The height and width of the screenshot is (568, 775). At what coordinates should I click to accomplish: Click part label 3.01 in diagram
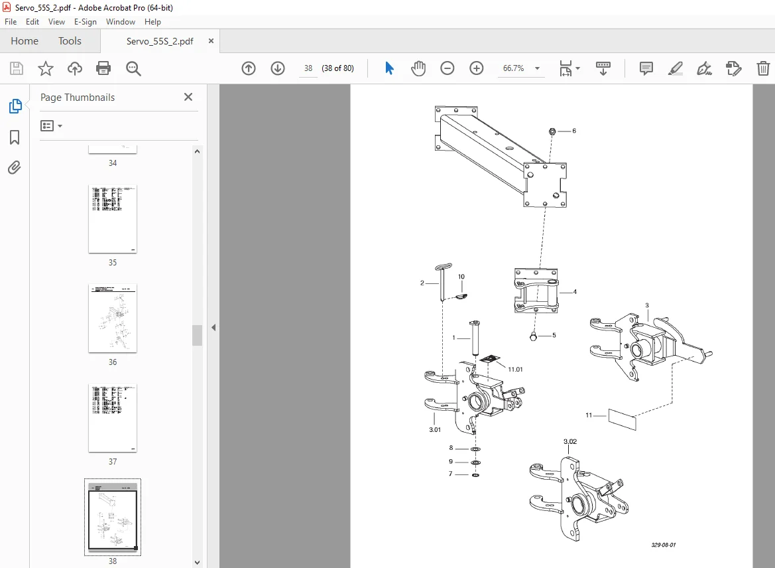[435, 429]
